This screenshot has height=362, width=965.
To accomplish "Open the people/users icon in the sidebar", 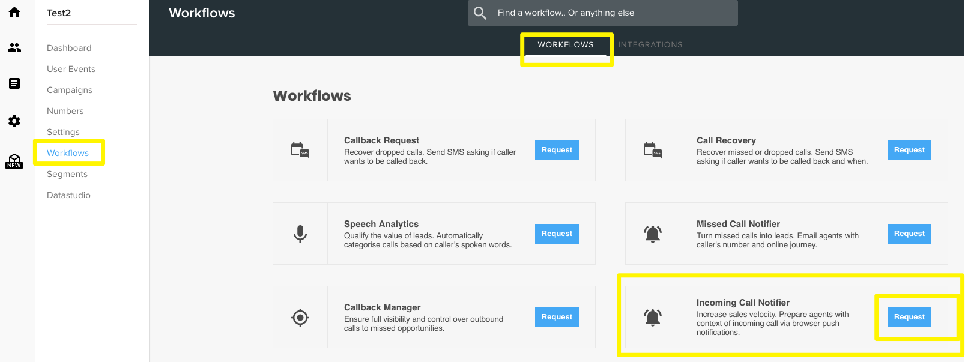I will tap(14, 47).
